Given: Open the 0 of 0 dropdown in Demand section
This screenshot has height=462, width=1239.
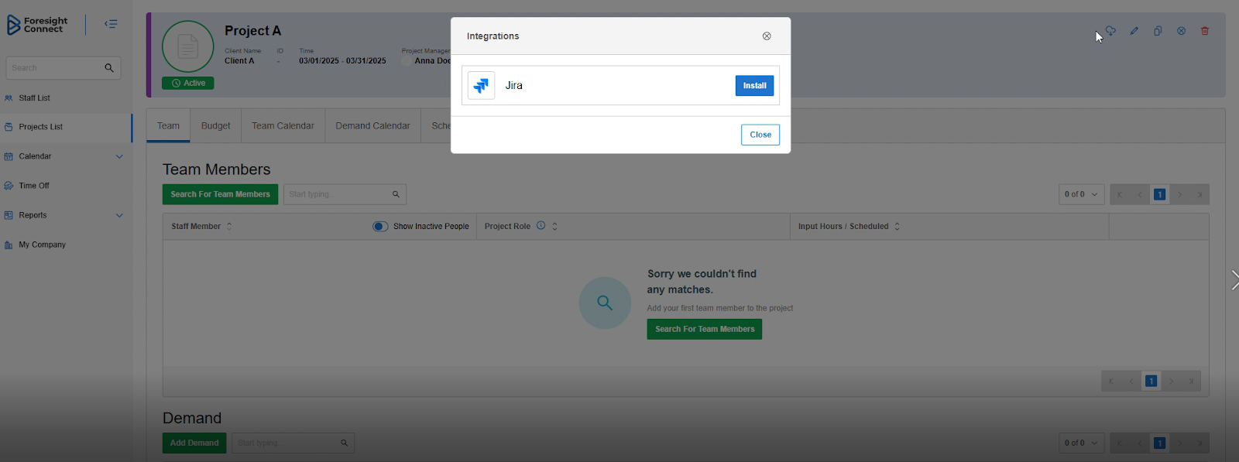Looking at the screenshot, I should (1081, 443).
